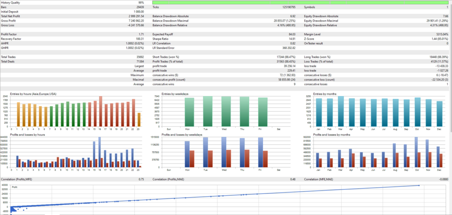Select the Initial Deposit value 1 000.00
The width and height of the screenshot is (452, 215).
pos(139,12)
